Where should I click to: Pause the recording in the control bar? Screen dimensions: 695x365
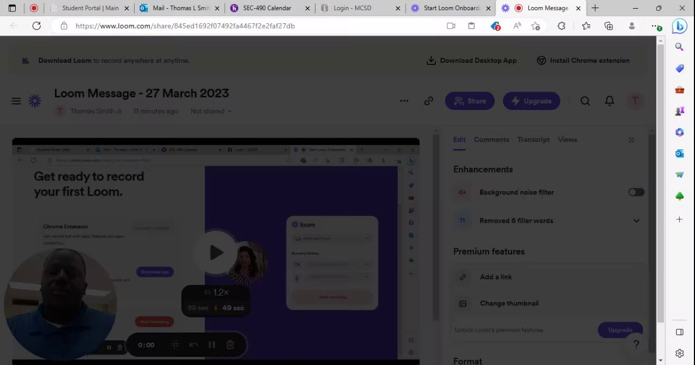coord(212,345)
